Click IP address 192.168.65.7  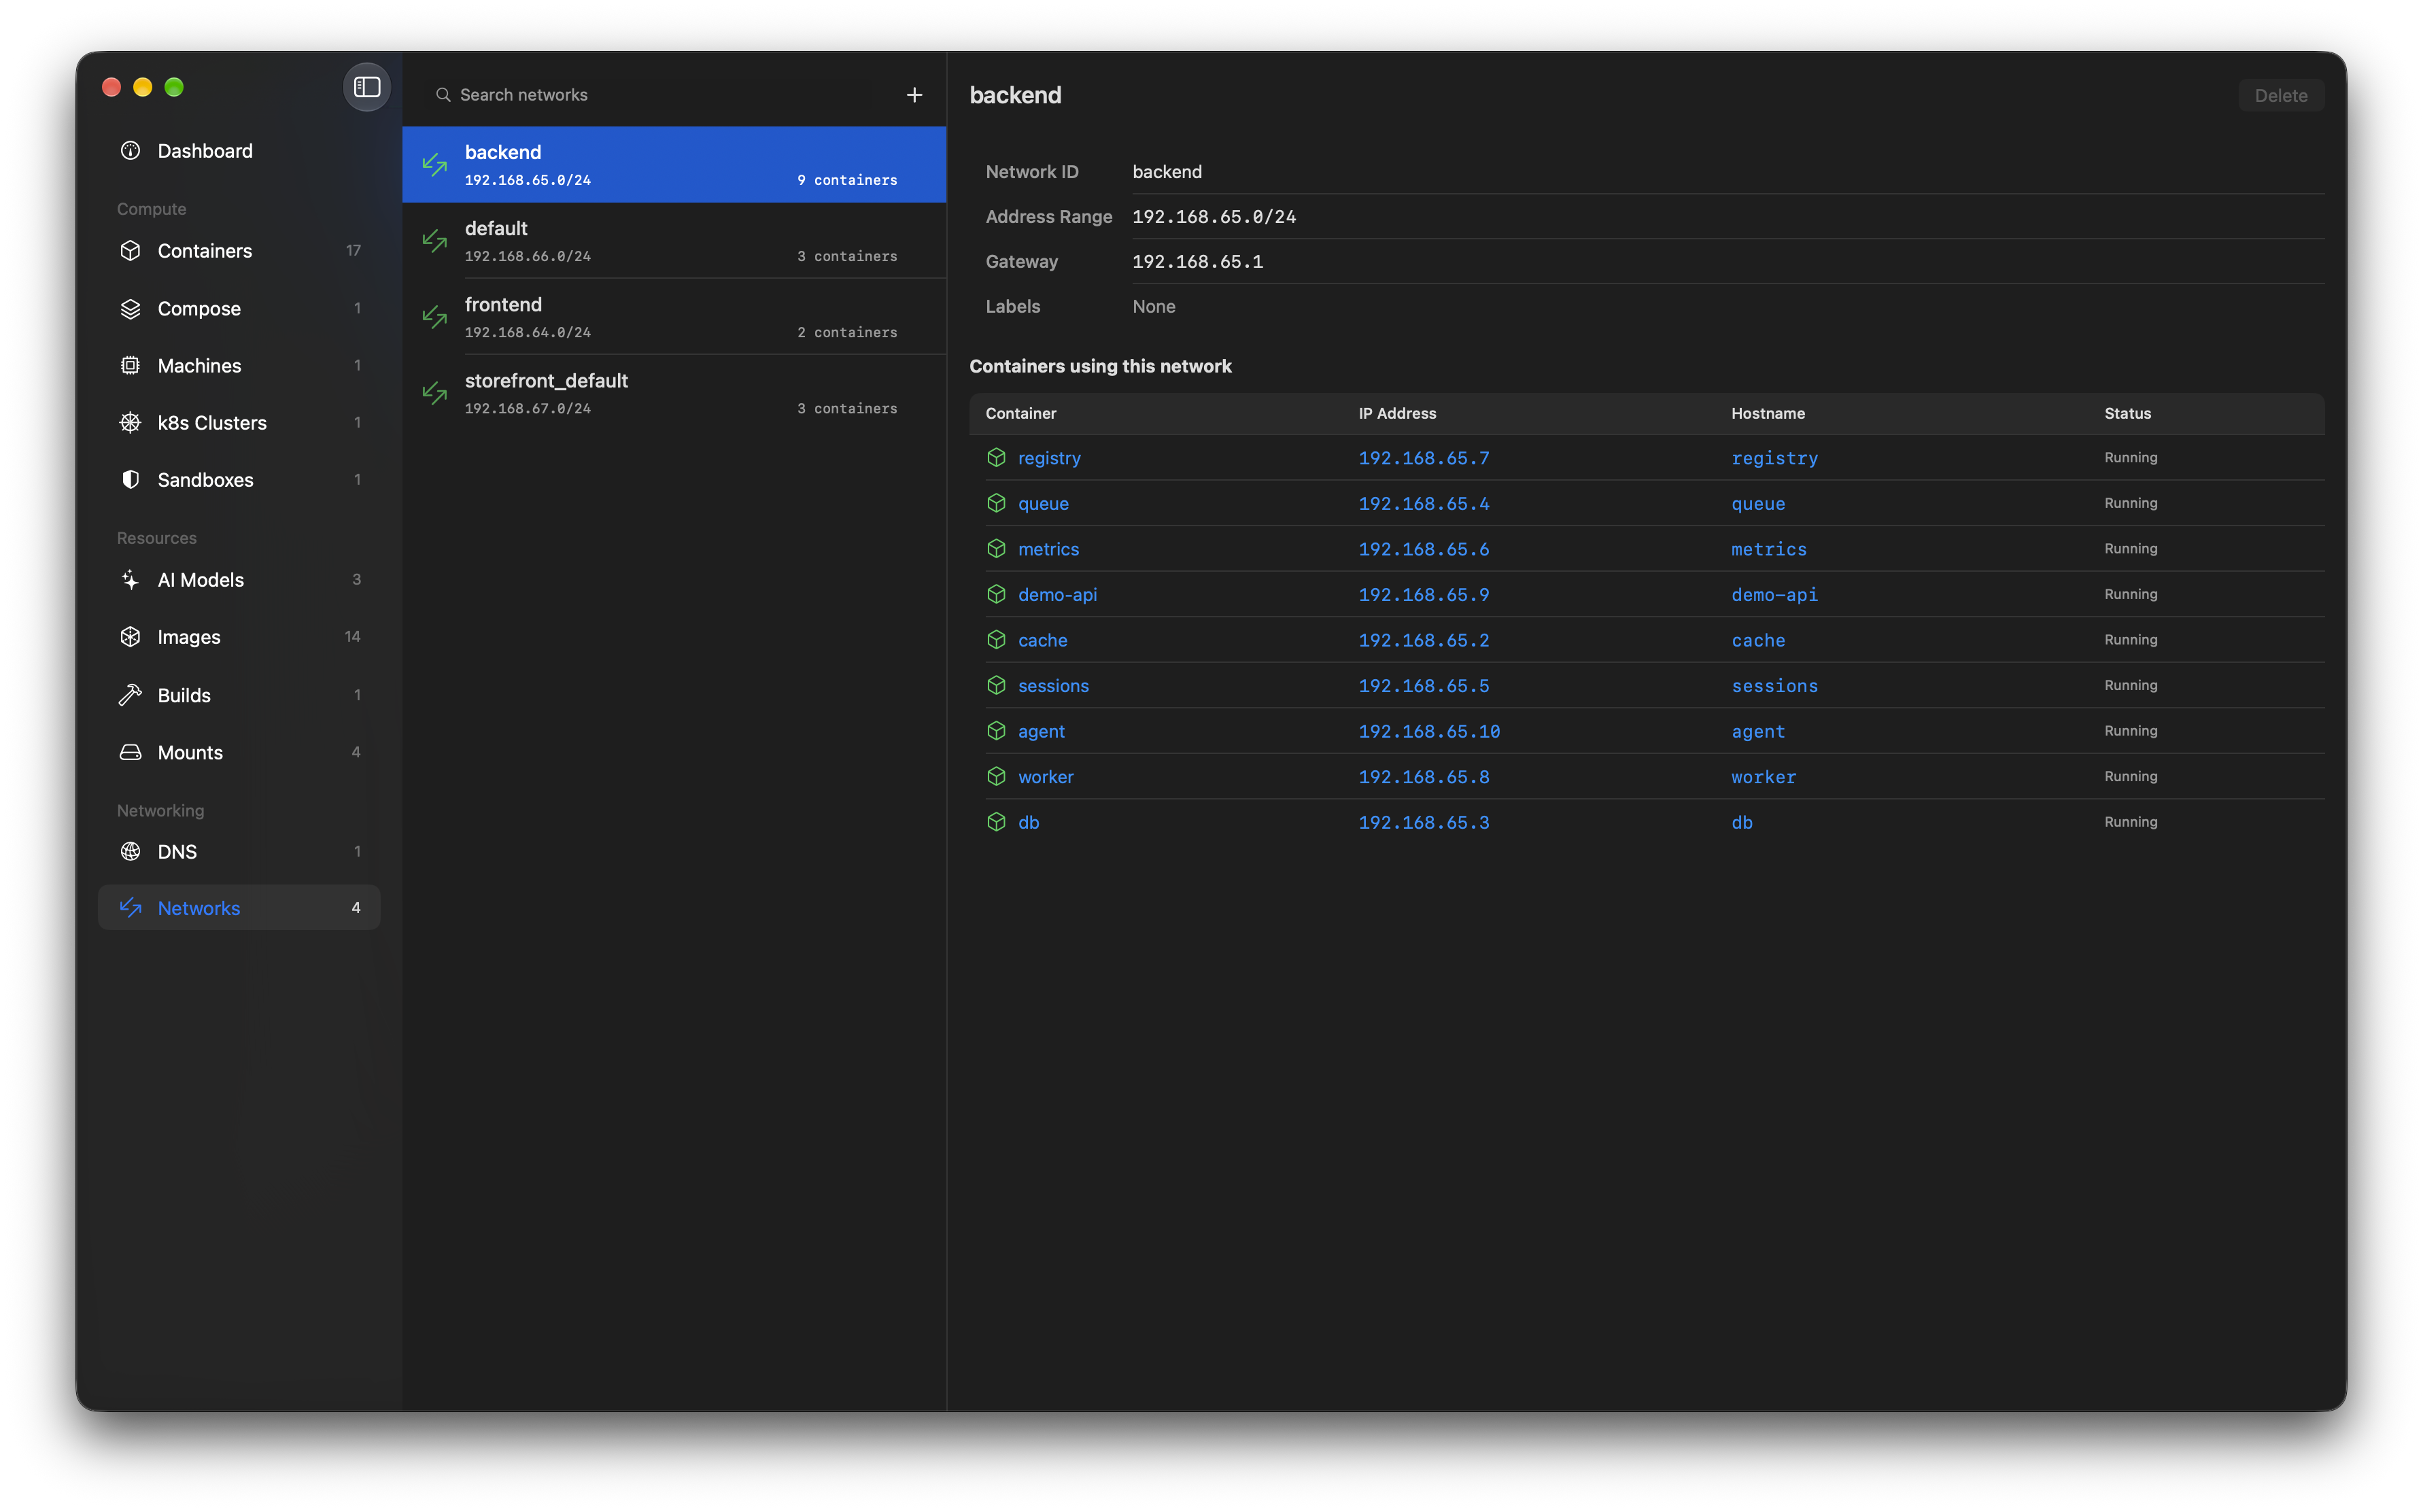coord(1423,458)
